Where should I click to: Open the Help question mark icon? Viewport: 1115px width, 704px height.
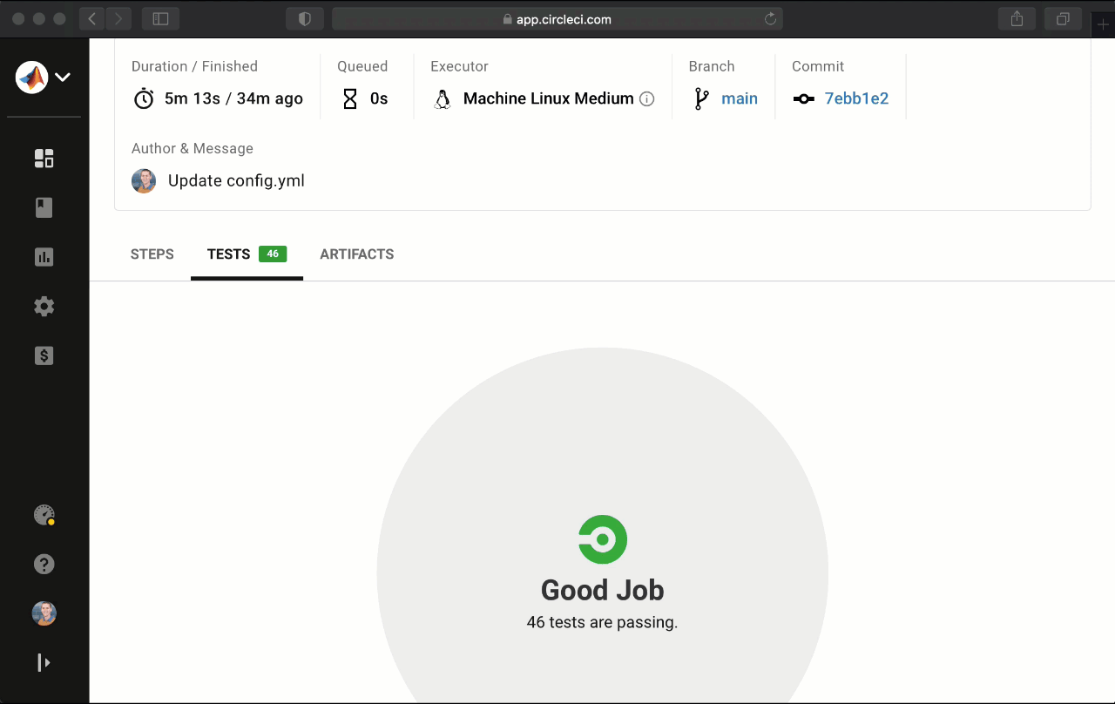coord(44,564)
